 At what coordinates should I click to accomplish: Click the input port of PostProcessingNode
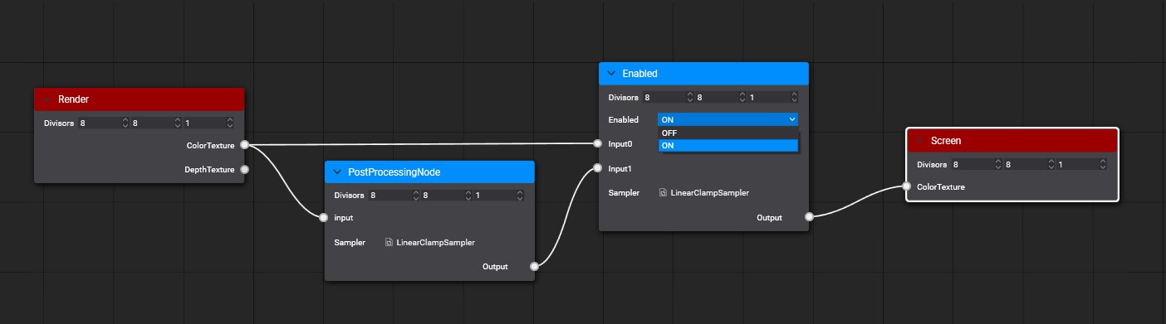(324, 218)
